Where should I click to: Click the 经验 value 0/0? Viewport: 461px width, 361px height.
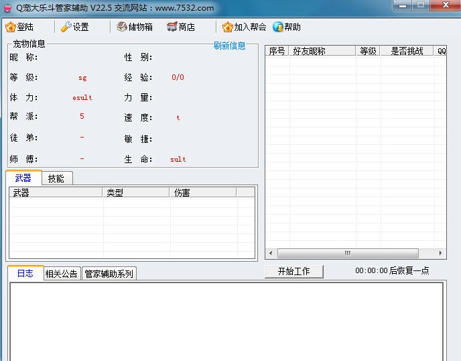click(178, 77)
